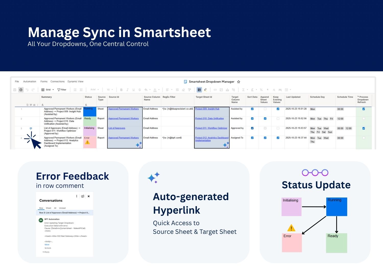Click the Print icon in the toolbar
383x276 pixels.
(21, 90)
